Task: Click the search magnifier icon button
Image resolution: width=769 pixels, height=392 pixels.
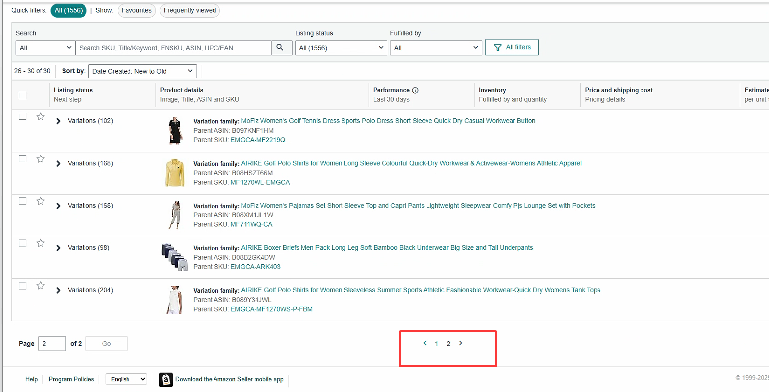Action: click(x=282, y=48)
